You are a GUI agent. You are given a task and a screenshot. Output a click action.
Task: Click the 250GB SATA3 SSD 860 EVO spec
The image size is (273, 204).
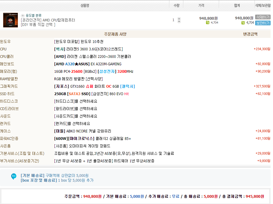point(91,94)
